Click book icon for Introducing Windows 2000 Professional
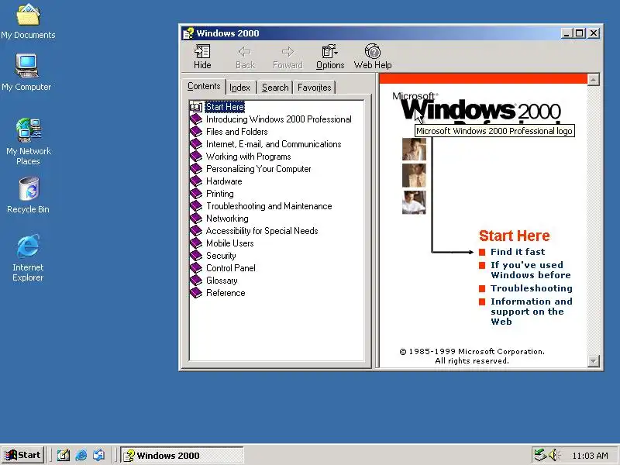 [196, 119]
